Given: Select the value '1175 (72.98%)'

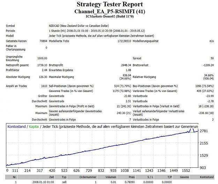Looking at the screenshot, I should point(122,91).
